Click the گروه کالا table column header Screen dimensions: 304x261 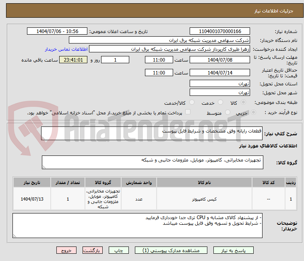[103, 182]
